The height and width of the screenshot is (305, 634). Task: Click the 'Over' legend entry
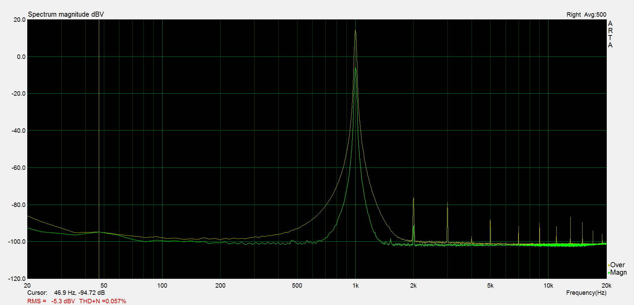coord(617,265)
